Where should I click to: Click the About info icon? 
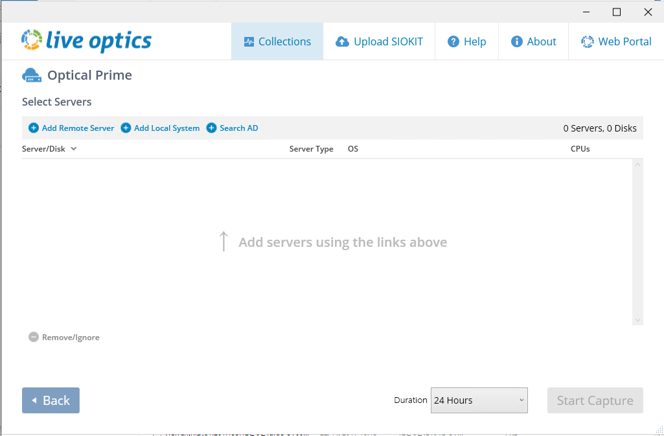pyautogui.click(x=517, y=41)
